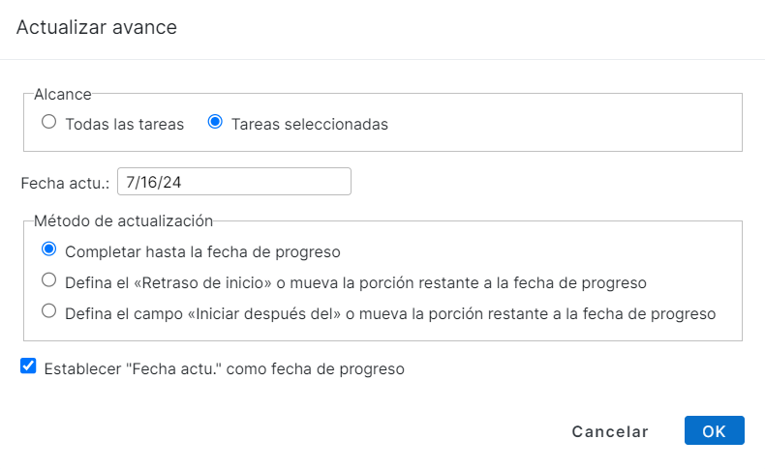
Task: Click the "Todas las tareas" label text
Action: click(124, 125)
